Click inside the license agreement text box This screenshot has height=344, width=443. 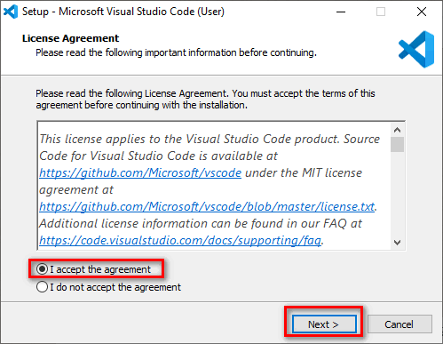214,186
